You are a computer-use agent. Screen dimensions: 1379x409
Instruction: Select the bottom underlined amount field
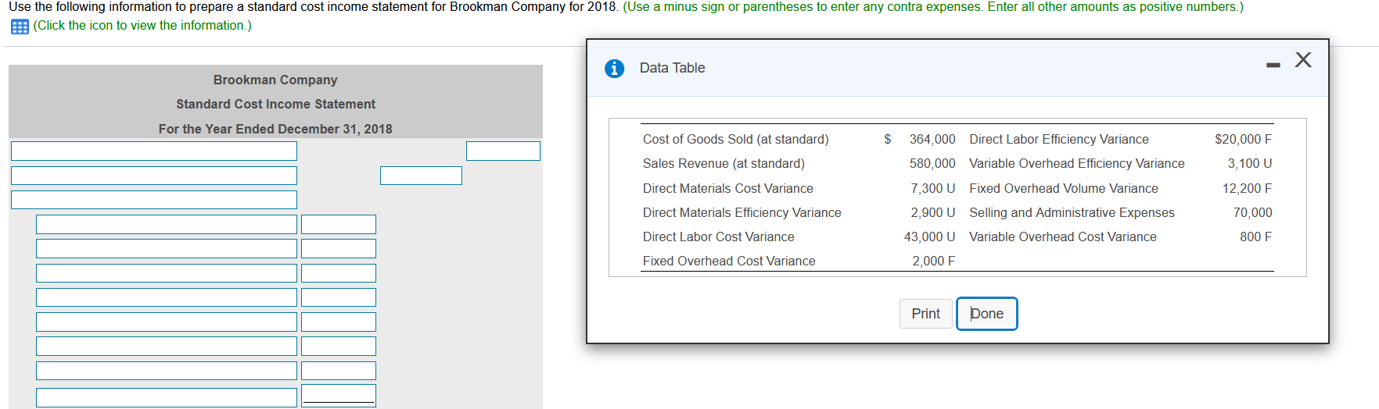pos(339,396)
